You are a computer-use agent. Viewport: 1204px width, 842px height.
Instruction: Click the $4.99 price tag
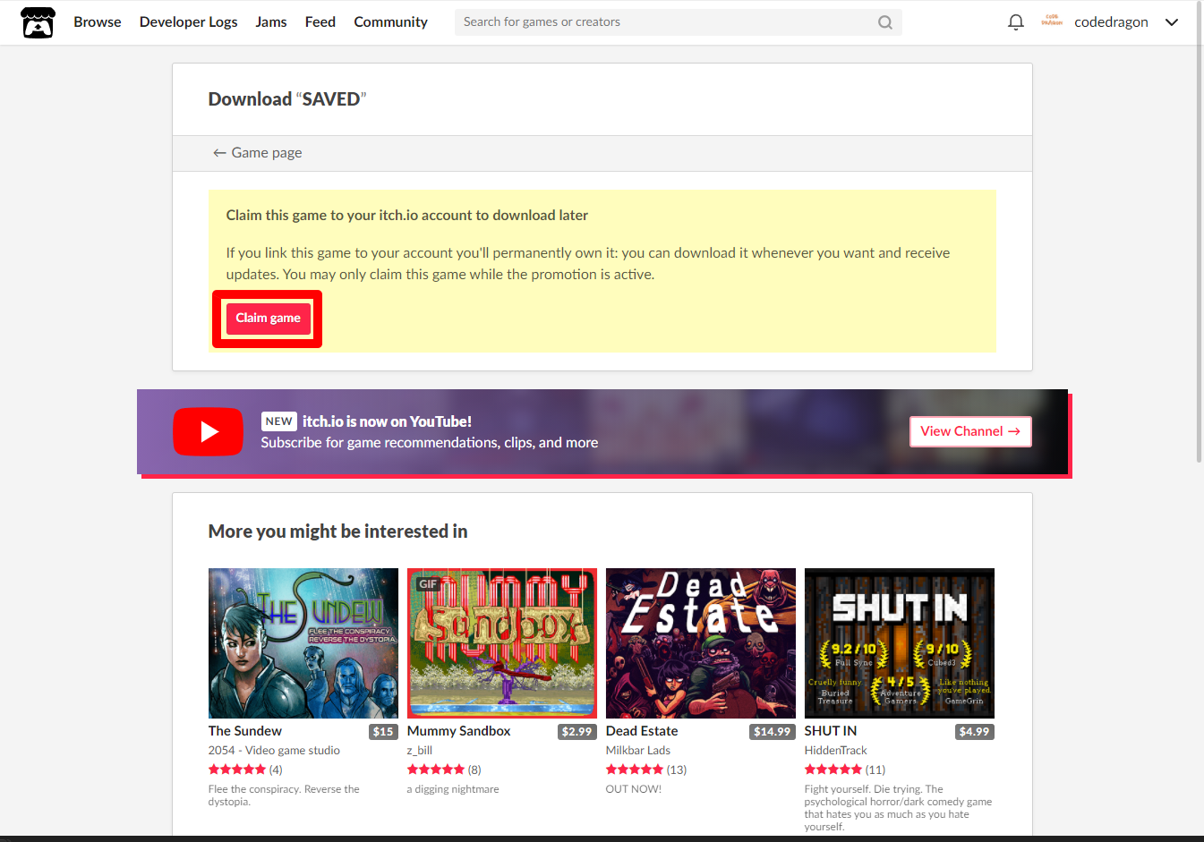(975, 732)
